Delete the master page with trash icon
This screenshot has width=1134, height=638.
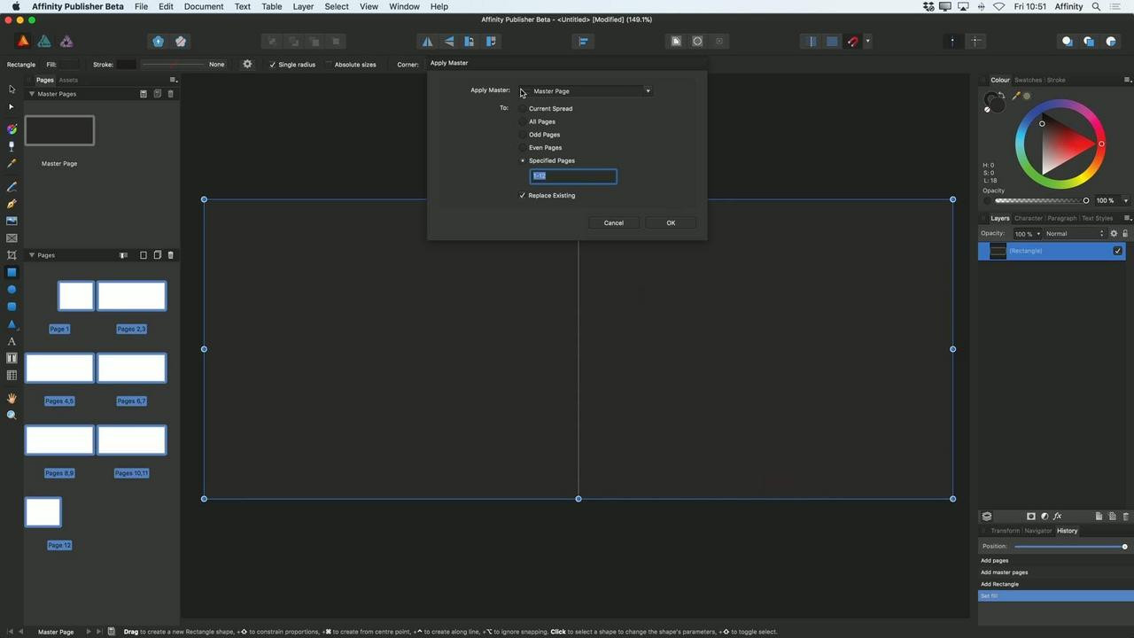(171, 94)
